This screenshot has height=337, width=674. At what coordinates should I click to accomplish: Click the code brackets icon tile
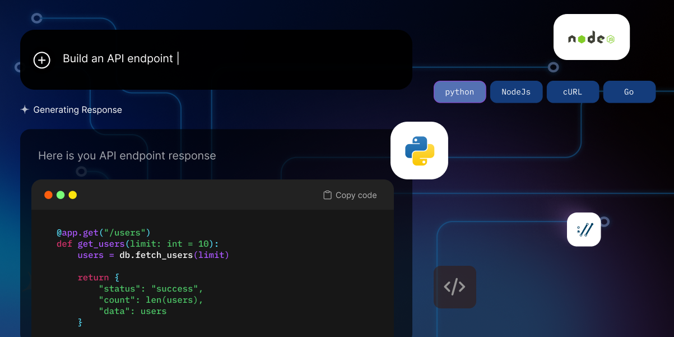454,287
